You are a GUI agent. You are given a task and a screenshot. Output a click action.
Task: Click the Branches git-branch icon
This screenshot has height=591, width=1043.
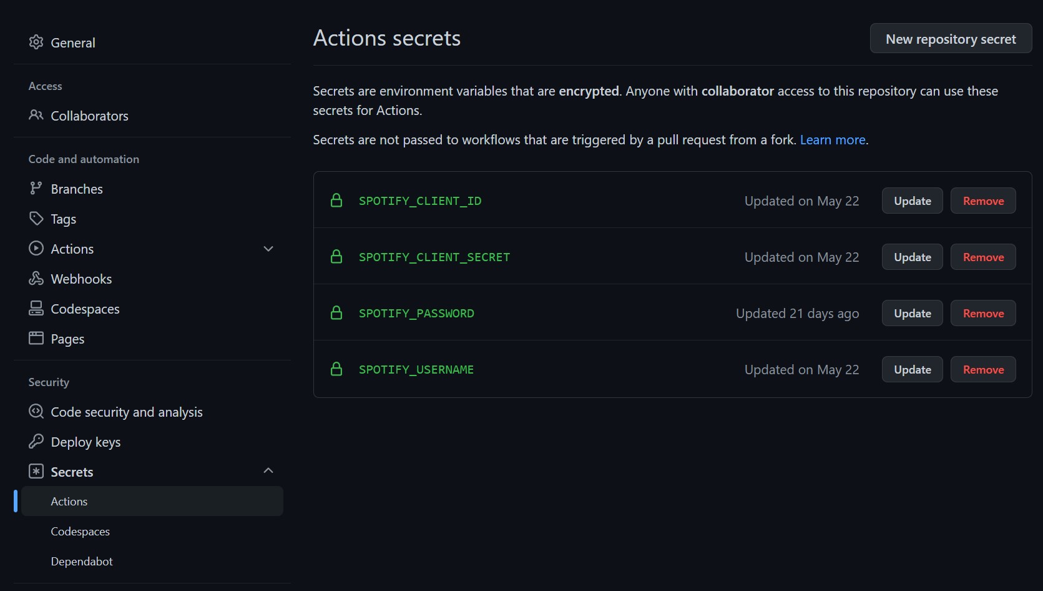coord(36,189)
